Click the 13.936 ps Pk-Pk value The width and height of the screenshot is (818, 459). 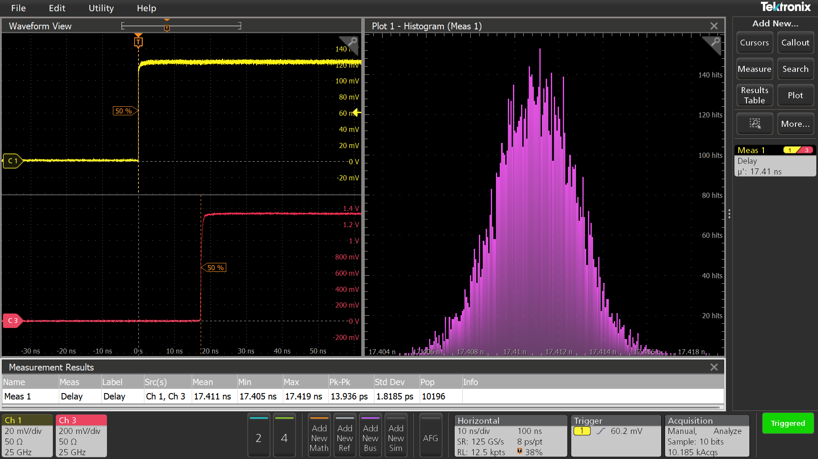click(349, 396)
